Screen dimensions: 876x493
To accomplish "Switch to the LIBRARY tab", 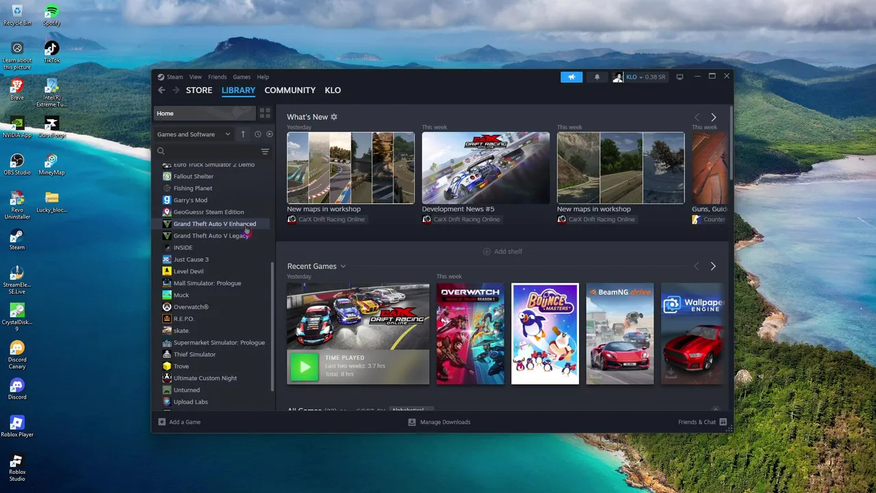I will [x=238, y=90].
